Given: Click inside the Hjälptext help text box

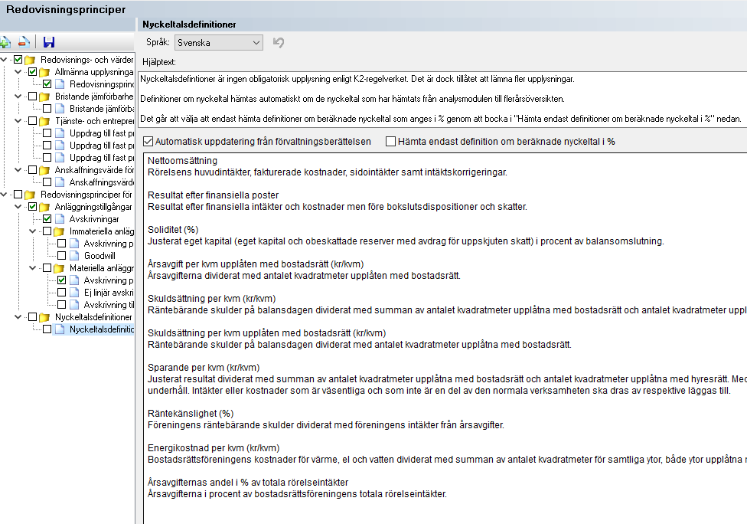Looking at the screenshot, I should coord(442,99).
